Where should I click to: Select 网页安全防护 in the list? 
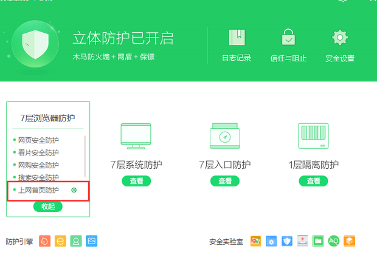(x=38, y=140)
